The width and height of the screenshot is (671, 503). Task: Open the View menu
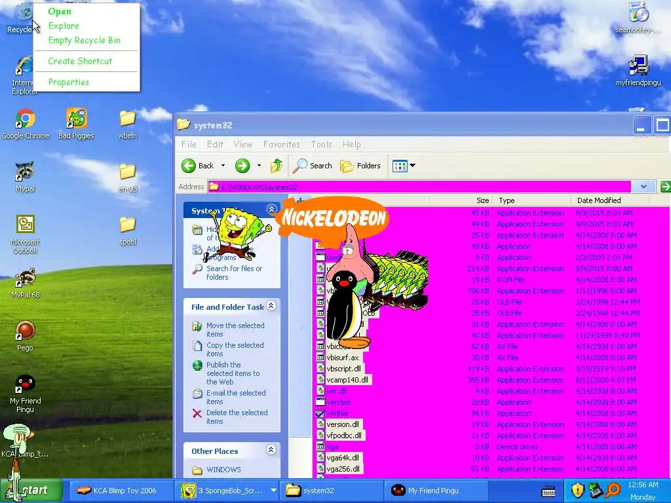click(x=243, y=145)
